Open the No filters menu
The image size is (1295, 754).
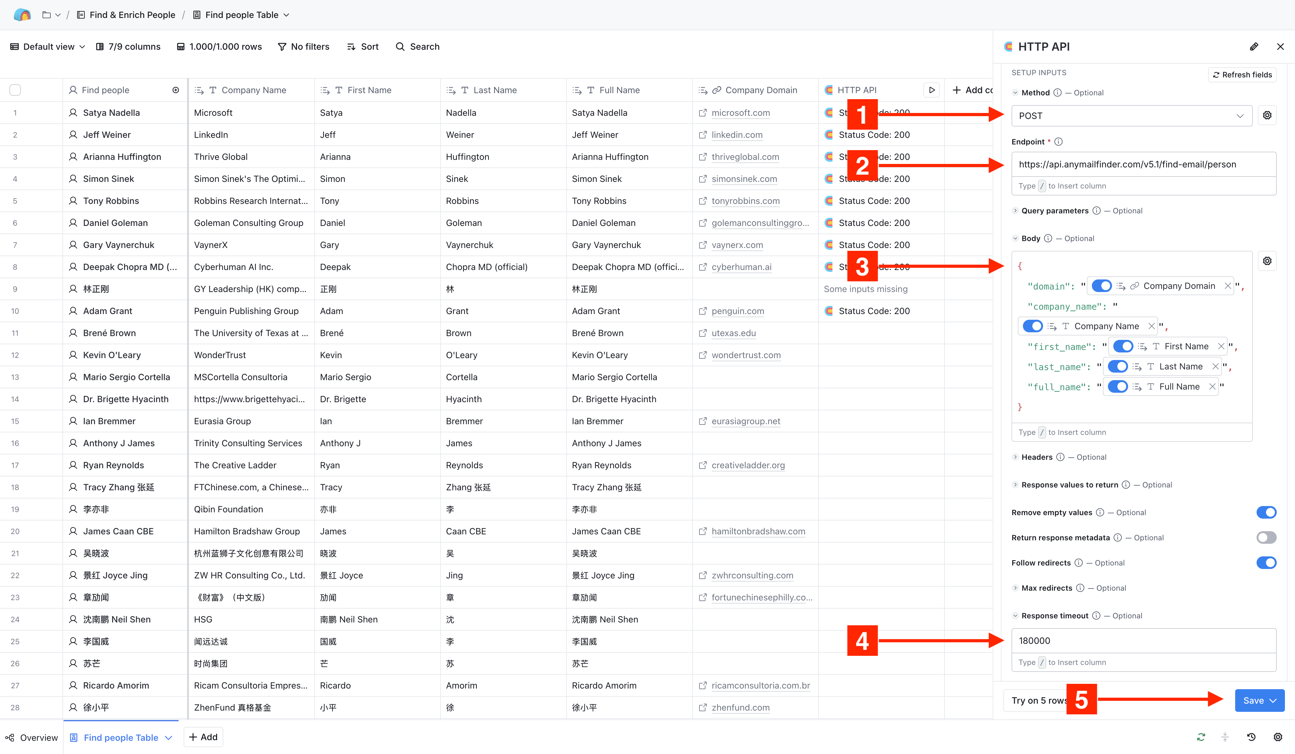[304, 47]
